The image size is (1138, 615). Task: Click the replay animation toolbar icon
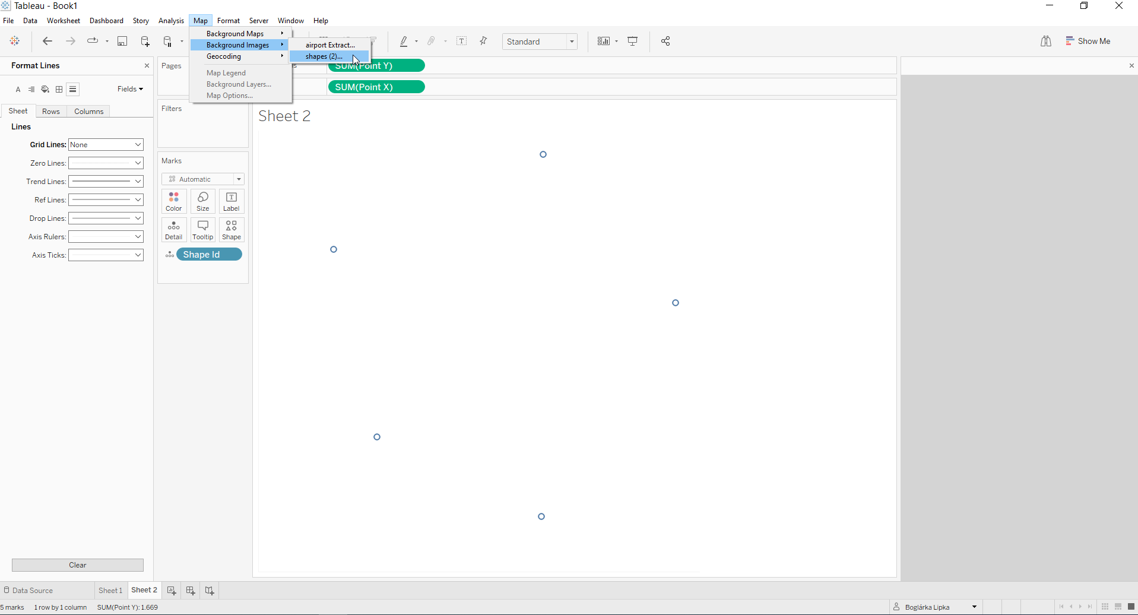[x=93, y=41]
